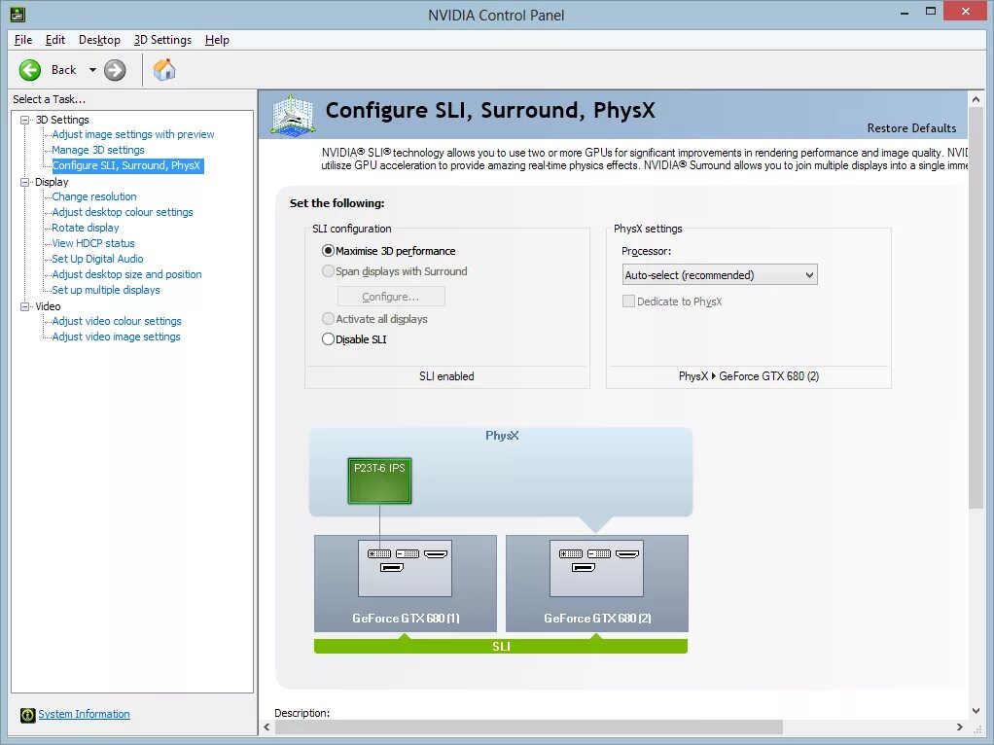This screenshot has width=994, height=745.
Task: Open Adjust image settings with preview
Action: [x=133, y=134]
